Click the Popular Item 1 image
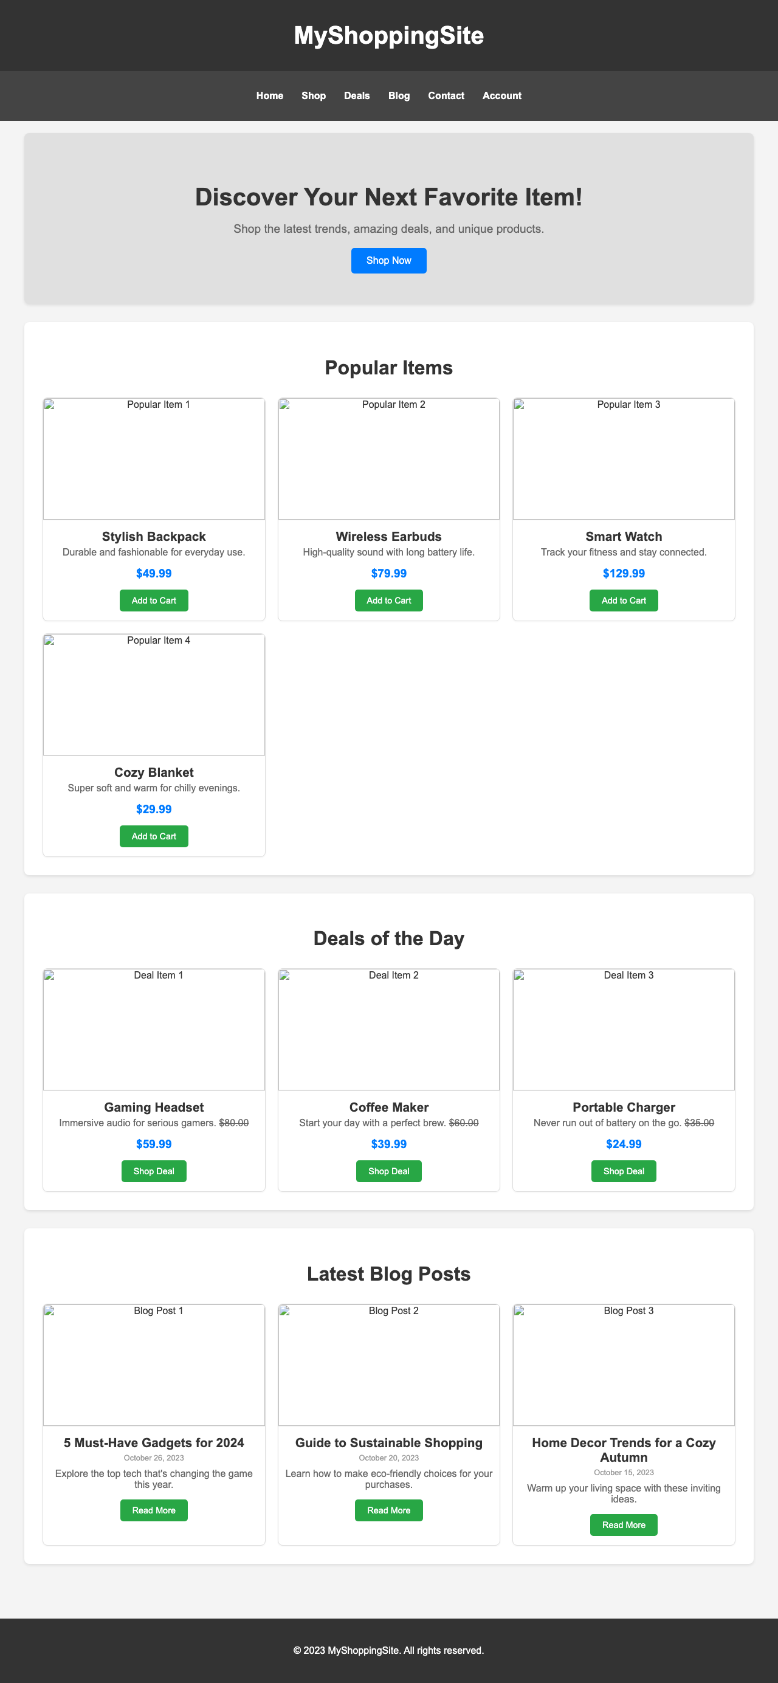The width and height of the screenshot is (778, 1683). 154,458
